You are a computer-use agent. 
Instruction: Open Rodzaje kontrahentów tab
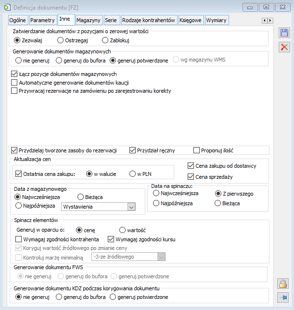pyautogui.click(x=149, y=20)
